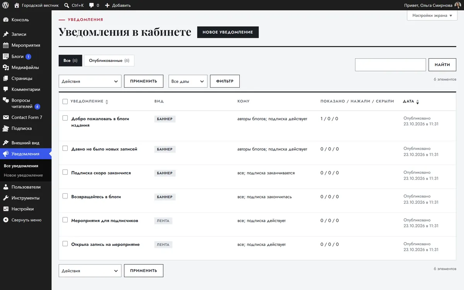Check the row Мероприятия для подписчиков
The image size is (464, 290).
pyautogui.click(x=65, y=220)
